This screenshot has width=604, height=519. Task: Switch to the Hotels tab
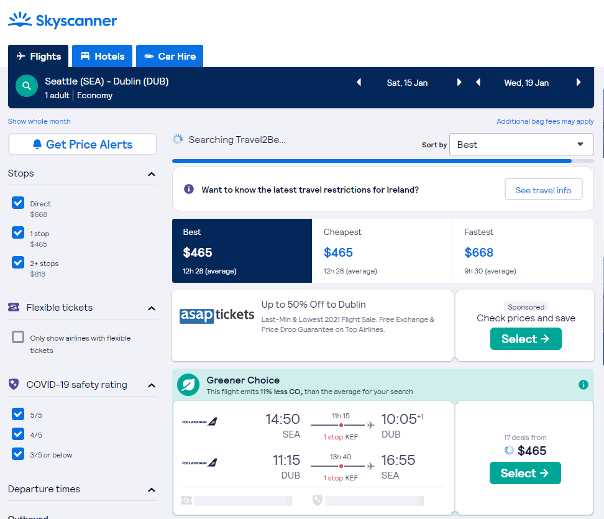(101, 56)
